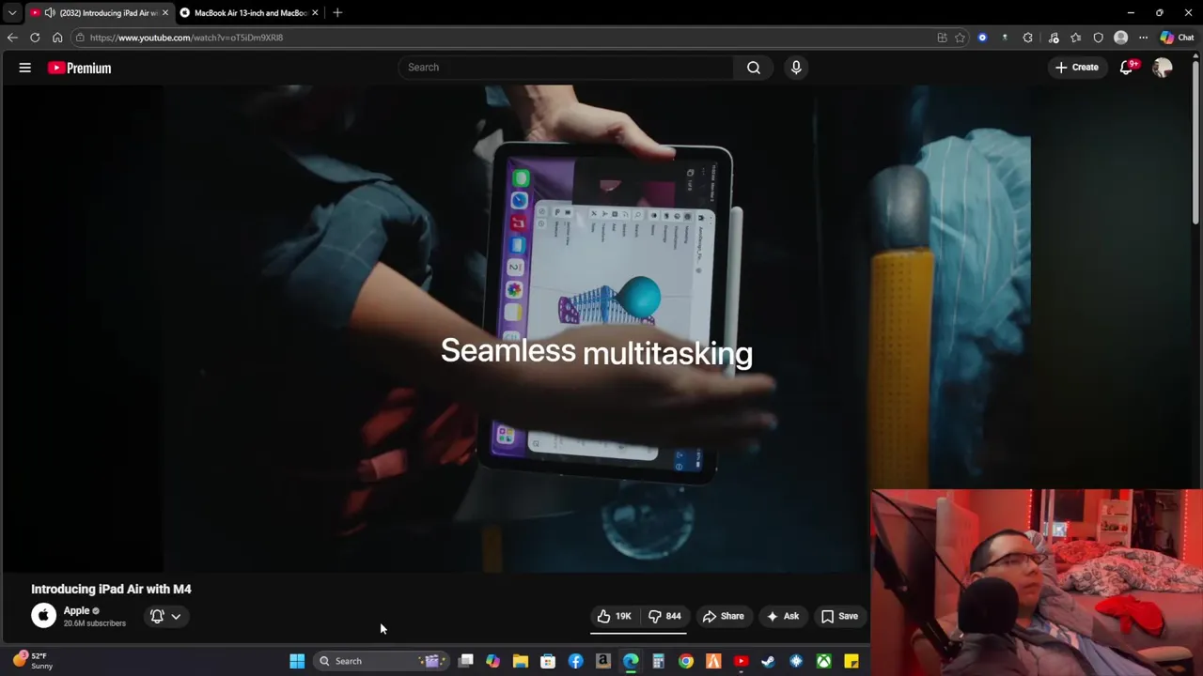This screenshot has height=676, width=1203.
Task: Expand the subscription notification bell dropdown
Action: (165, 616)
